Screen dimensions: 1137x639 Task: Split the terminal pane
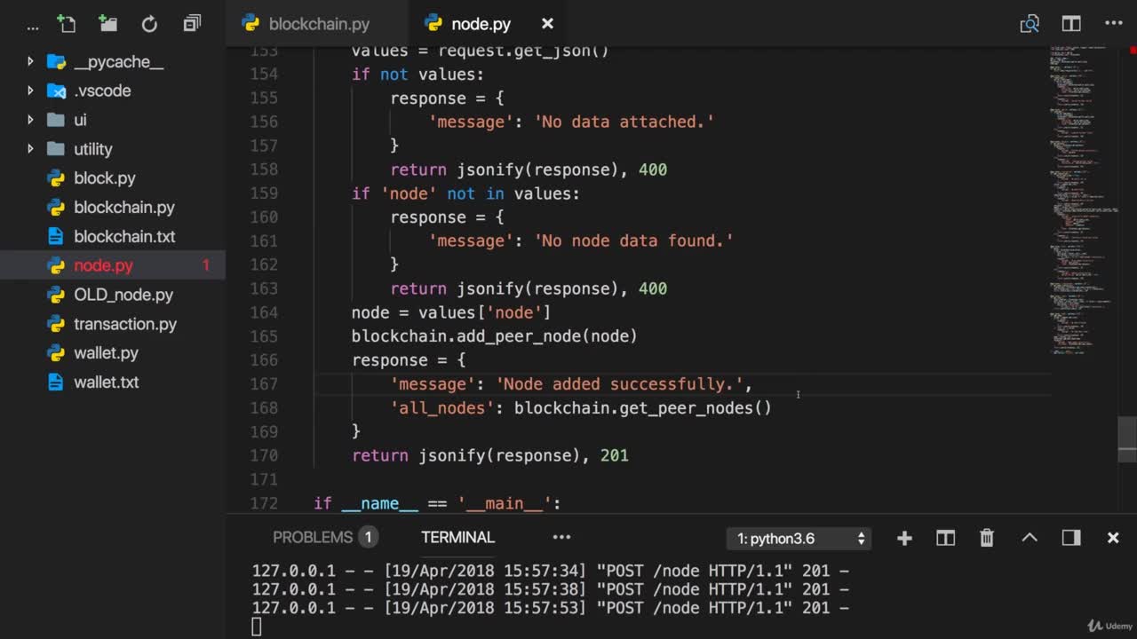tap(945, 538)
